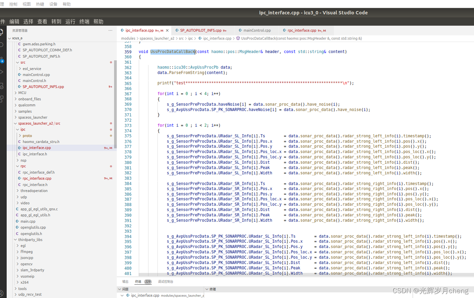Expand the threadoperation folder
The width and height of the screenshot is (474, 298).
click(61, 191)
